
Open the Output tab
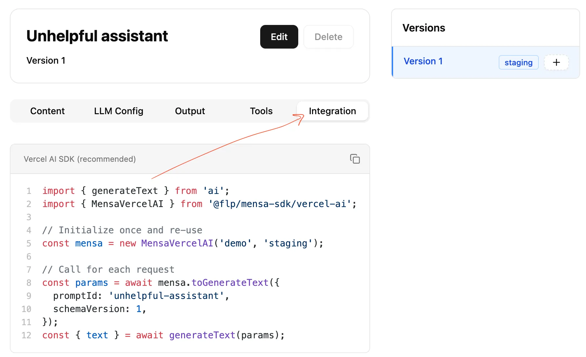190,111
